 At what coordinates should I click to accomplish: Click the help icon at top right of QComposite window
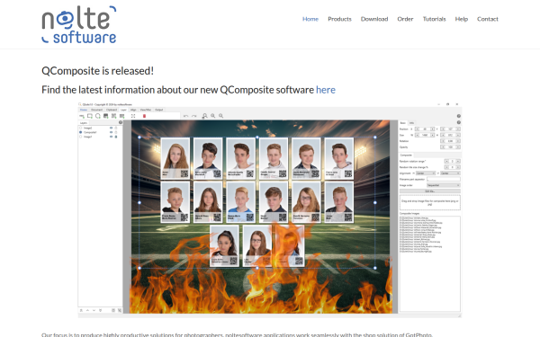459,116
